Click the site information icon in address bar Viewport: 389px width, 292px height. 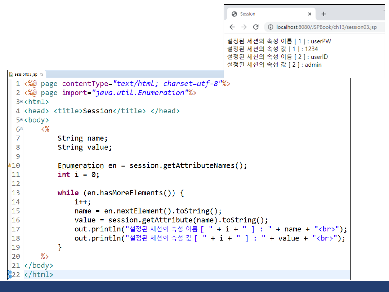(270, 27)
